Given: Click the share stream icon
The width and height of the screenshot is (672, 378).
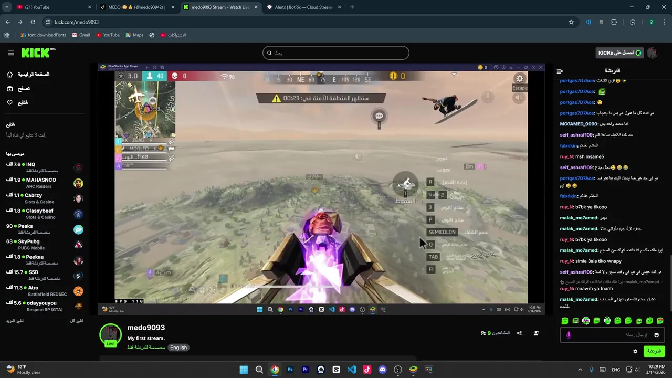Looking at the screenshot, I should [x=519, y=333].
